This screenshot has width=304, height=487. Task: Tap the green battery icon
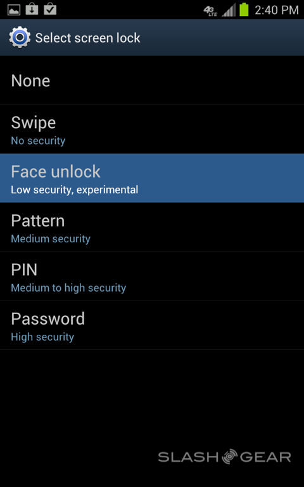pyautogui.click(x=244, y=10)
